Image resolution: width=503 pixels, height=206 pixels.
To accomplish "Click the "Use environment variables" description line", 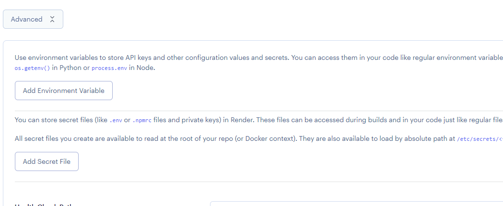I will click(144, 57).
